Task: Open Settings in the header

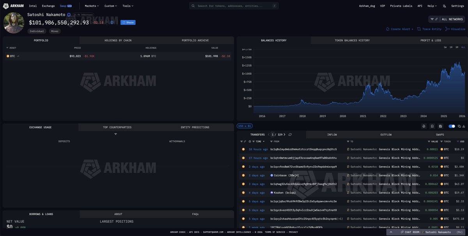Action: click(x=457, y=6)
